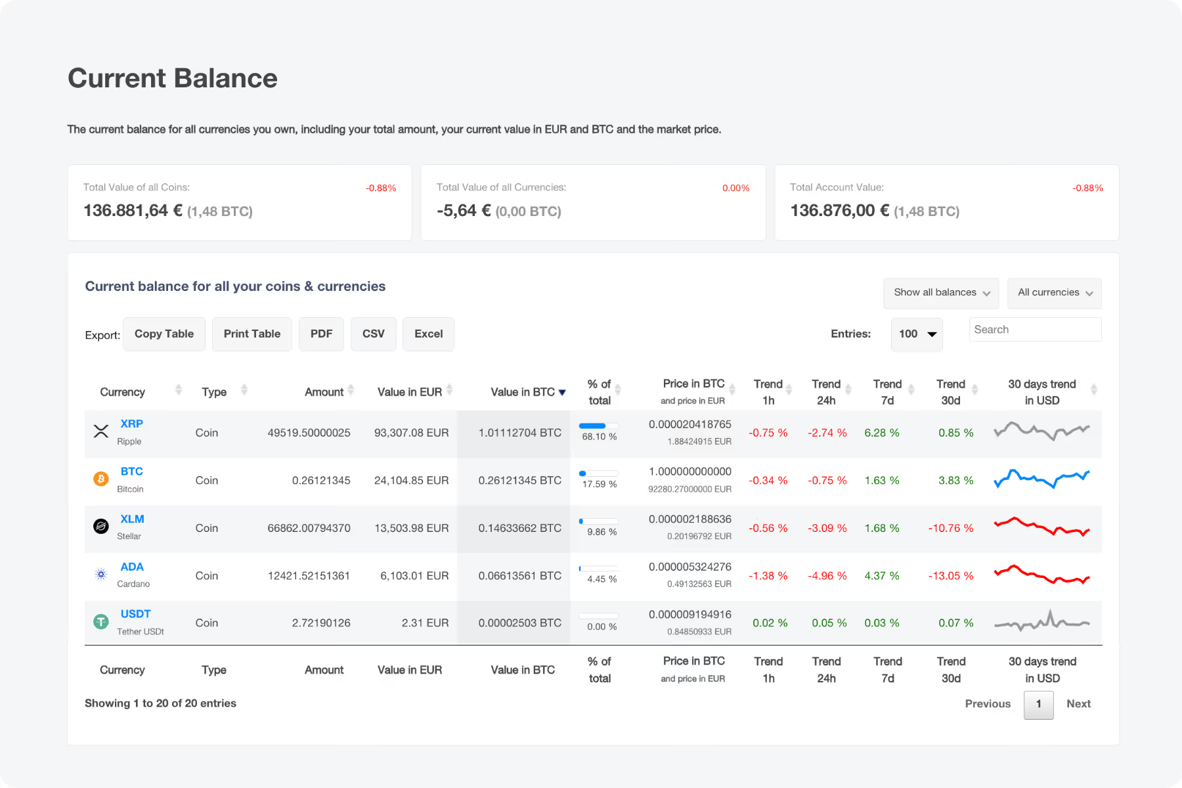The height and width of the screenshot is (788, 1182).
Task: Click the XRP percent of total progress bar
Action: (x=598, y=426)
